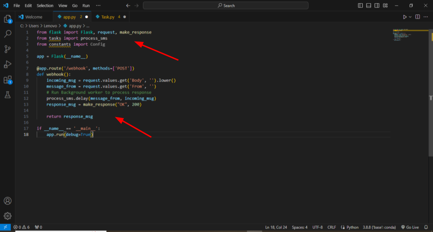The height and width of the screenshot is (232, 433).
Task: Switch to the Task.py tab
Action: tap(107, 17)
